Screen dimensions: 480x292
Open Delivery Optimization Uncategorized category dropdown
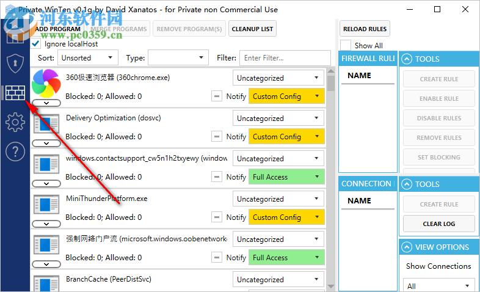278,118
